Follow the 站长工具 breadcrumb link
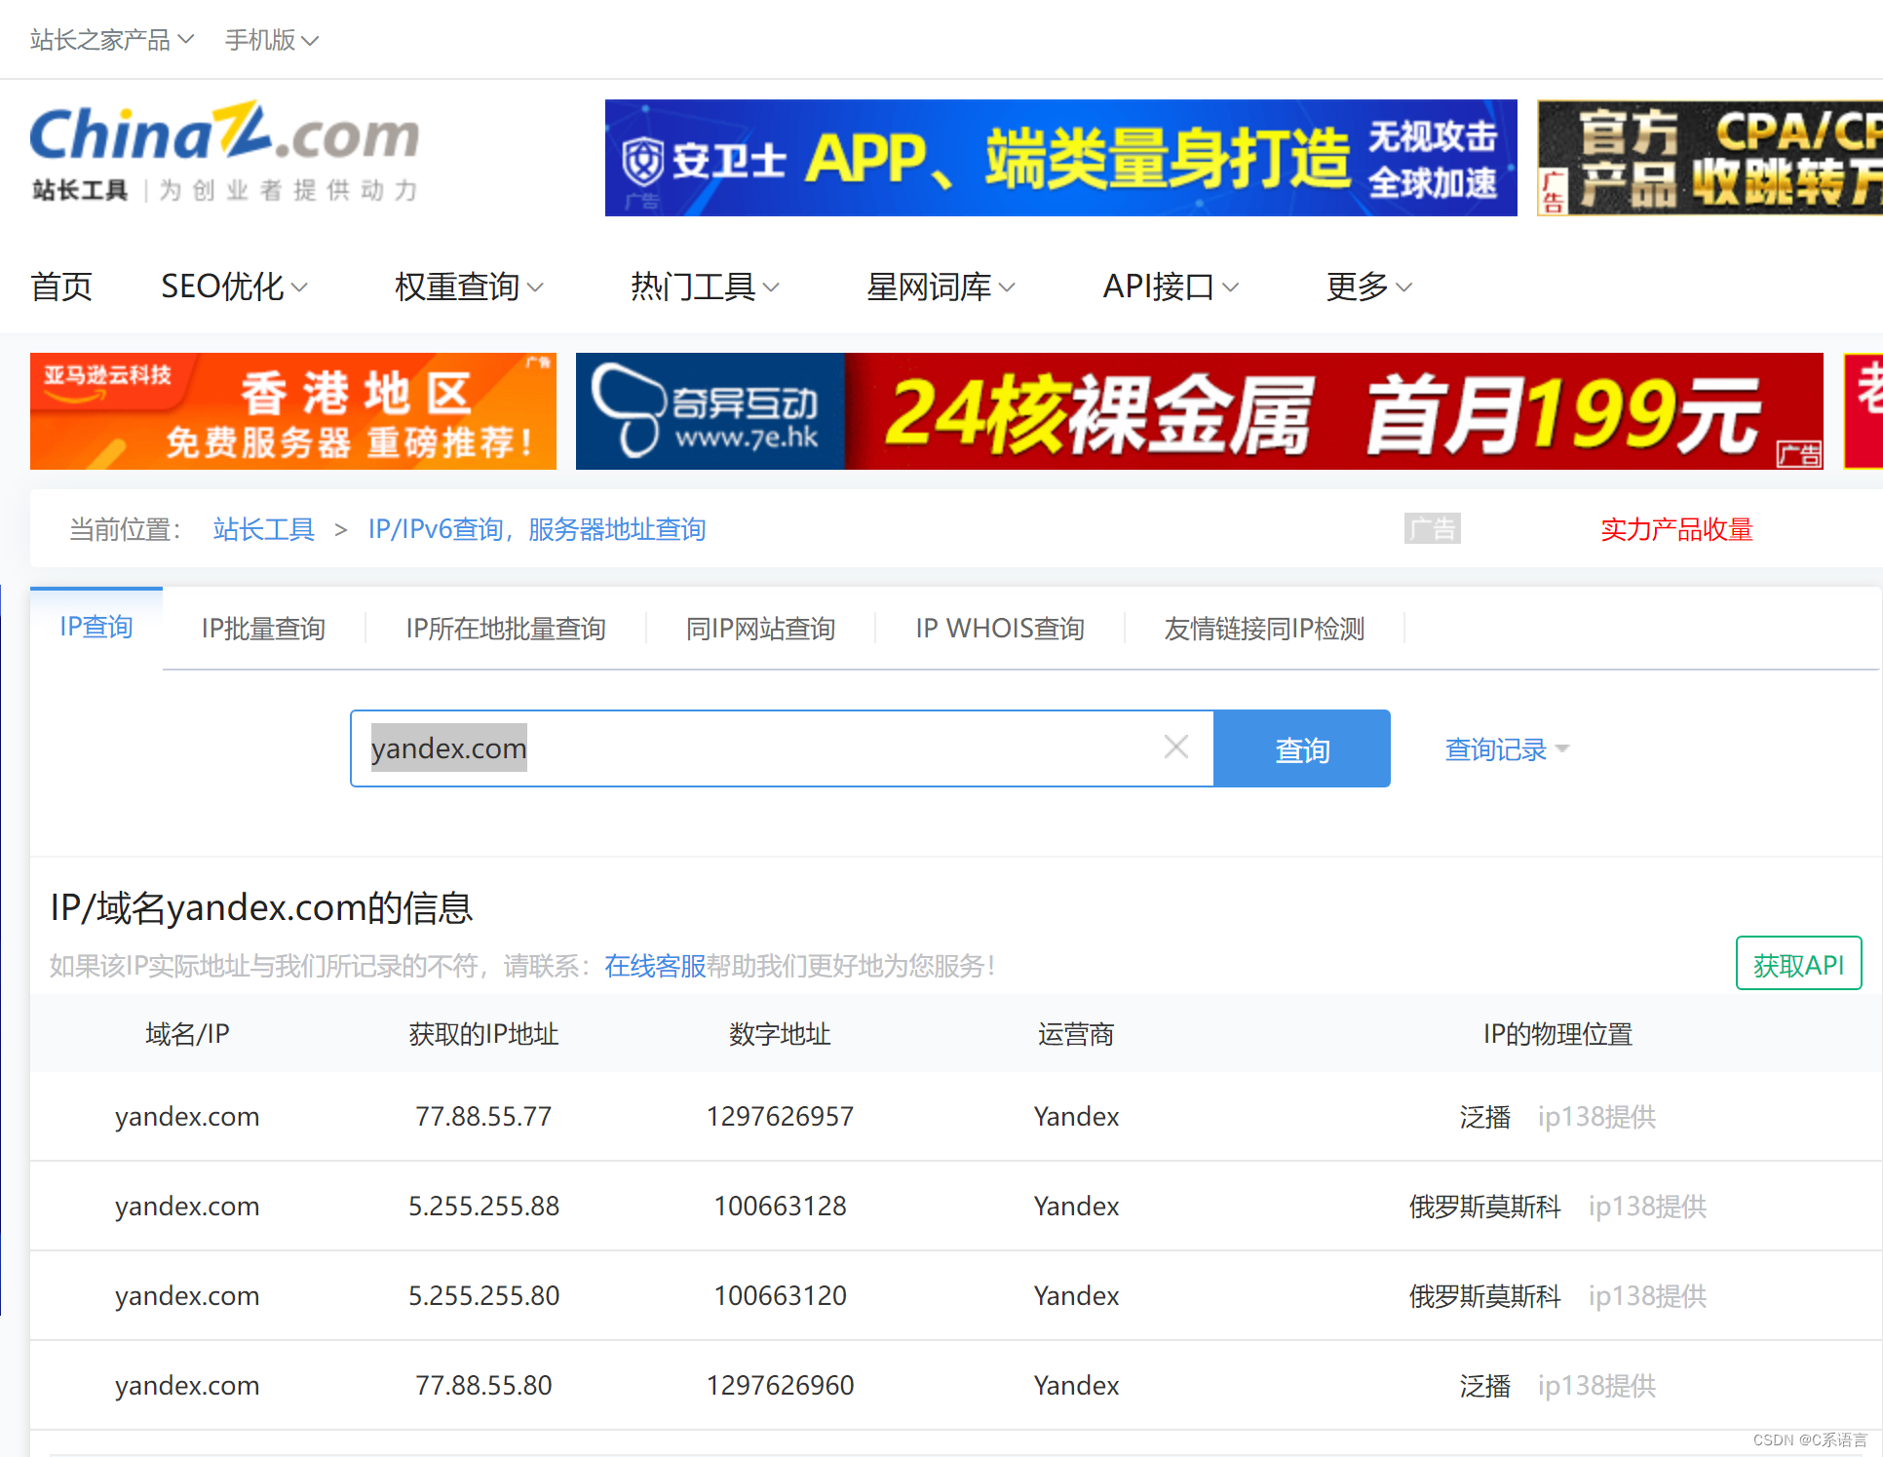The height and width of the screenshot is (1457, 1883). click(x=264, y=529)
